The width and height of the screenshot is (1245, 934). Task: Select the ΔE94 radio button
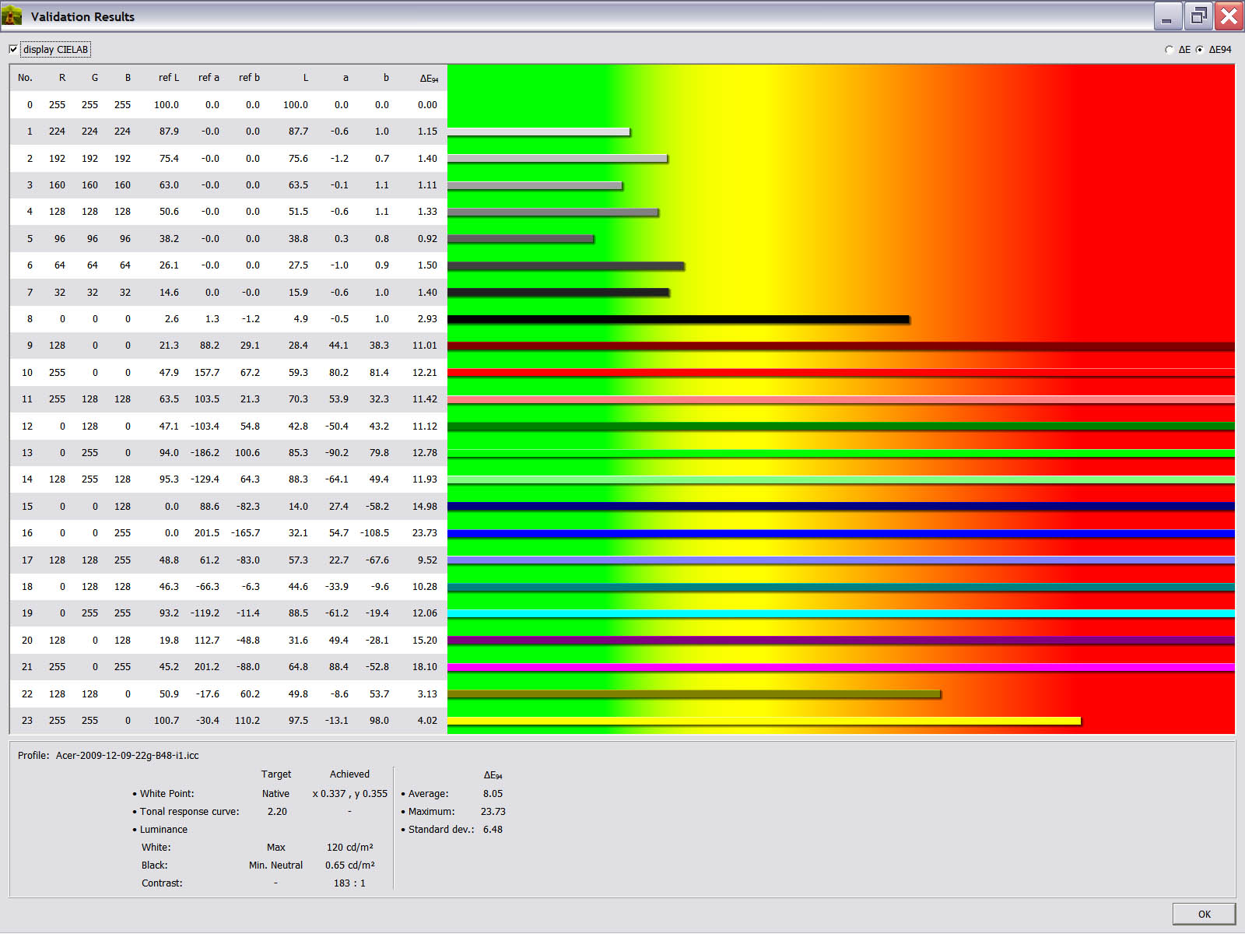[x=1199, y=50]
